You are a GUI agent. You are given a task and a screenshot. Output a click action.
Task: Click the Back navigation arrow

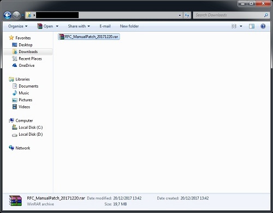[x=8, y=15]
